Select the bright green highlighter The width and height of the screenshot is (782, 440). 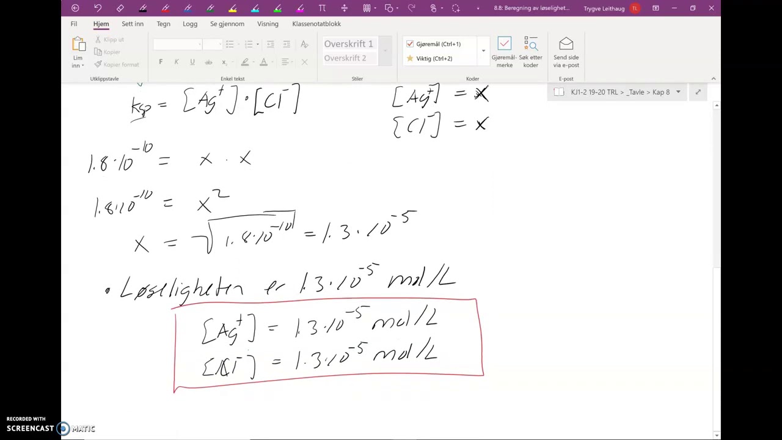click(x=277, y=8)
